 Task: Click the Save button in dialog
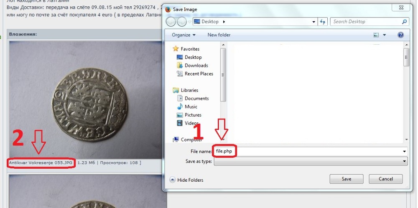coord(346,179)
